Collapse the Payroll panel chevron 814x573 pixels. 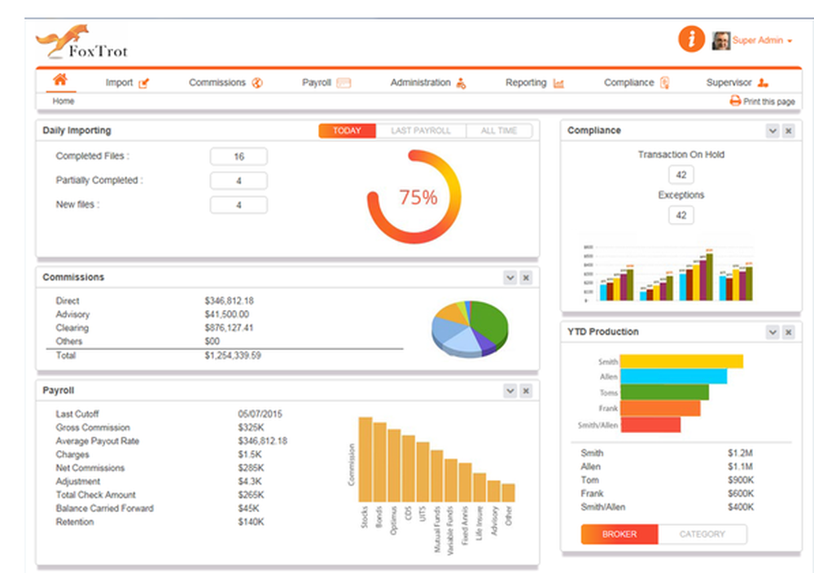coord(510,391)
